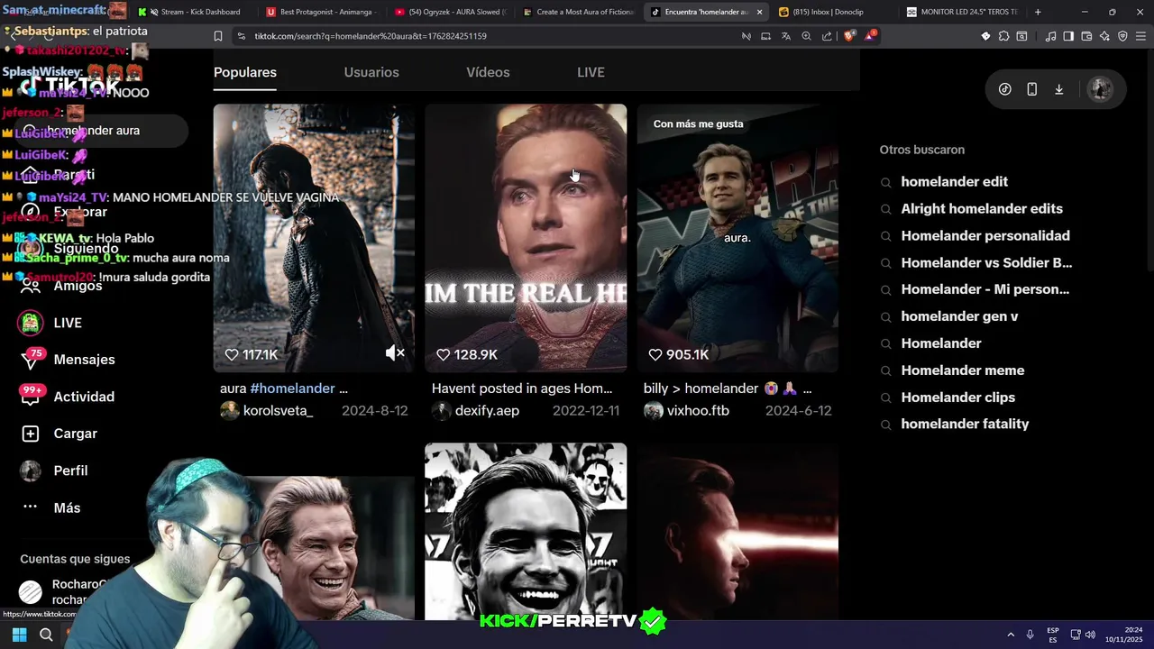The width and height of the screenshot is (1154, 649).
Task: Like the video showing 117.1K likes
Action: (x=232, y=354)
